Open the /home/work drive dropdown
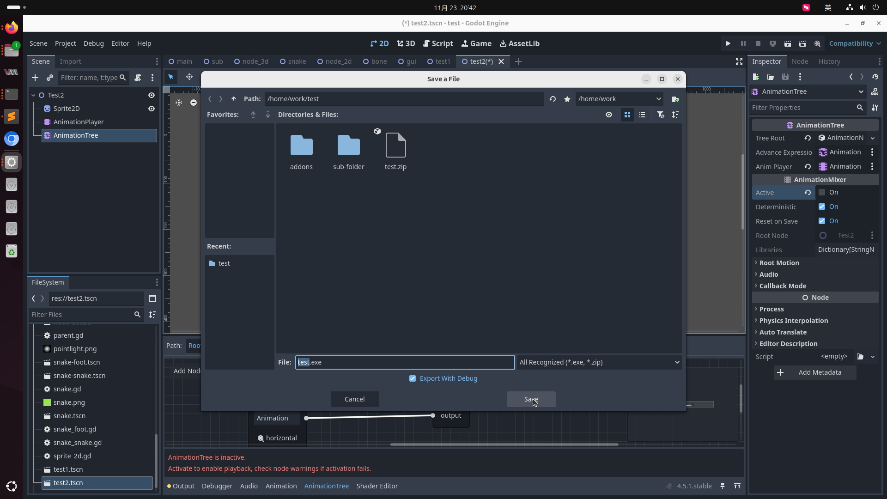The image size is (887, 499). 619,99
